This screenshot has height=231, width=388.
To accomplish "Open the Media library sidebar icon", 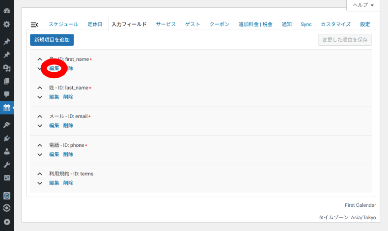I will [x=7, y=68].
